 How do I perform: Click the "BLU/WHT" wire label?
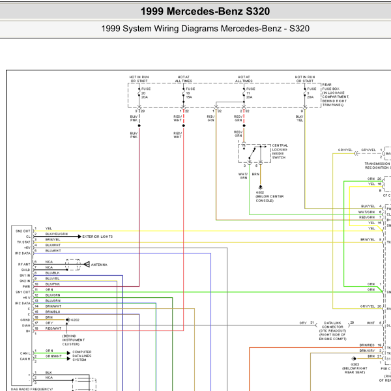53,251
